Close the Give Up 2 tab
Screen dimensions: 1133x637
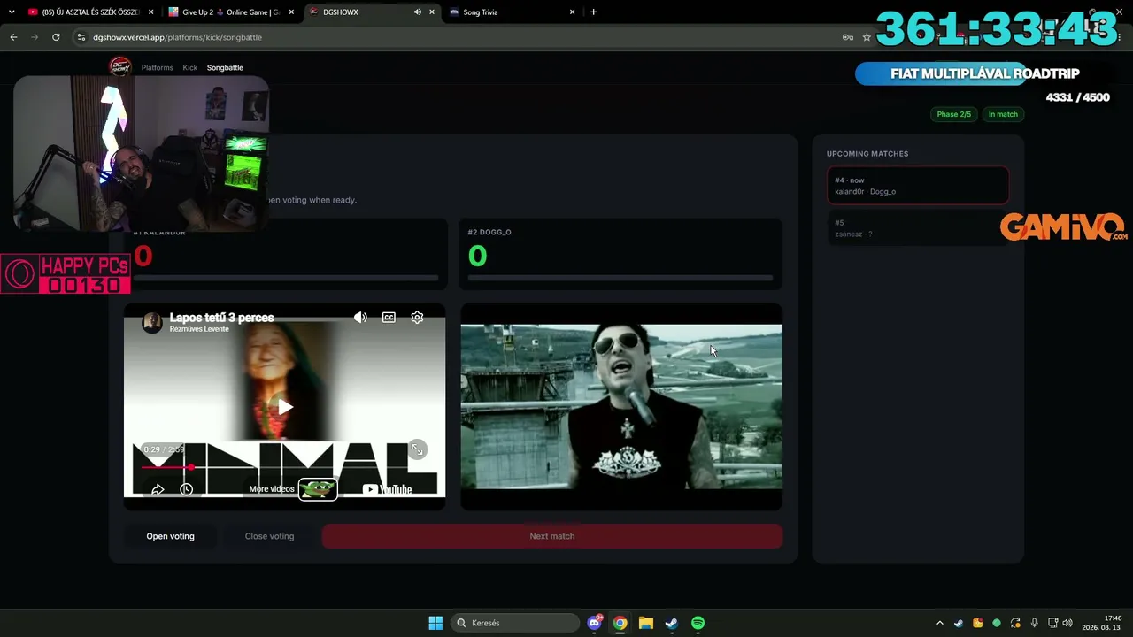click(291, 12)
